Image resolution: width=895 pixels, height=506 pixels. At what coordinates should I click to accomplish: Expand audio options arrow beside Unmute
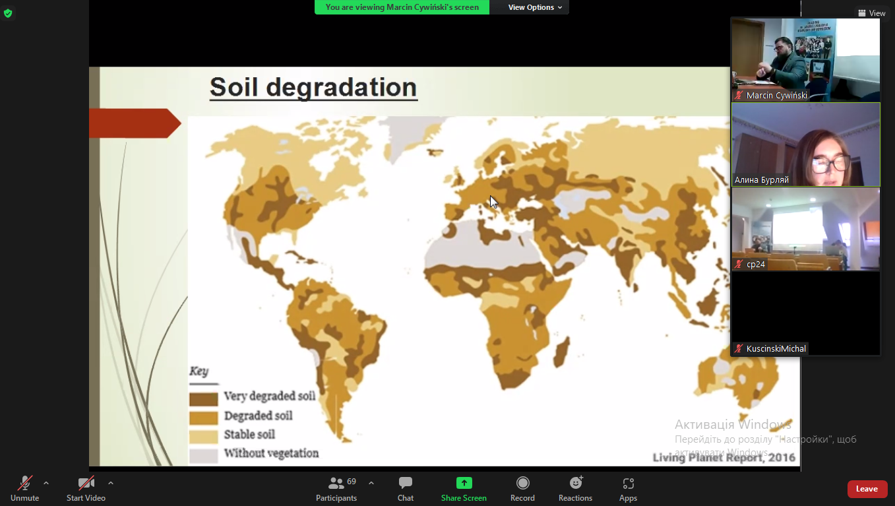point(46,484)
